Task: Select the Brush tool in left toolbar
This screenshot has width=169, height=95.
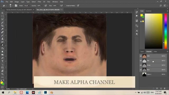Action: pos(2,35)
